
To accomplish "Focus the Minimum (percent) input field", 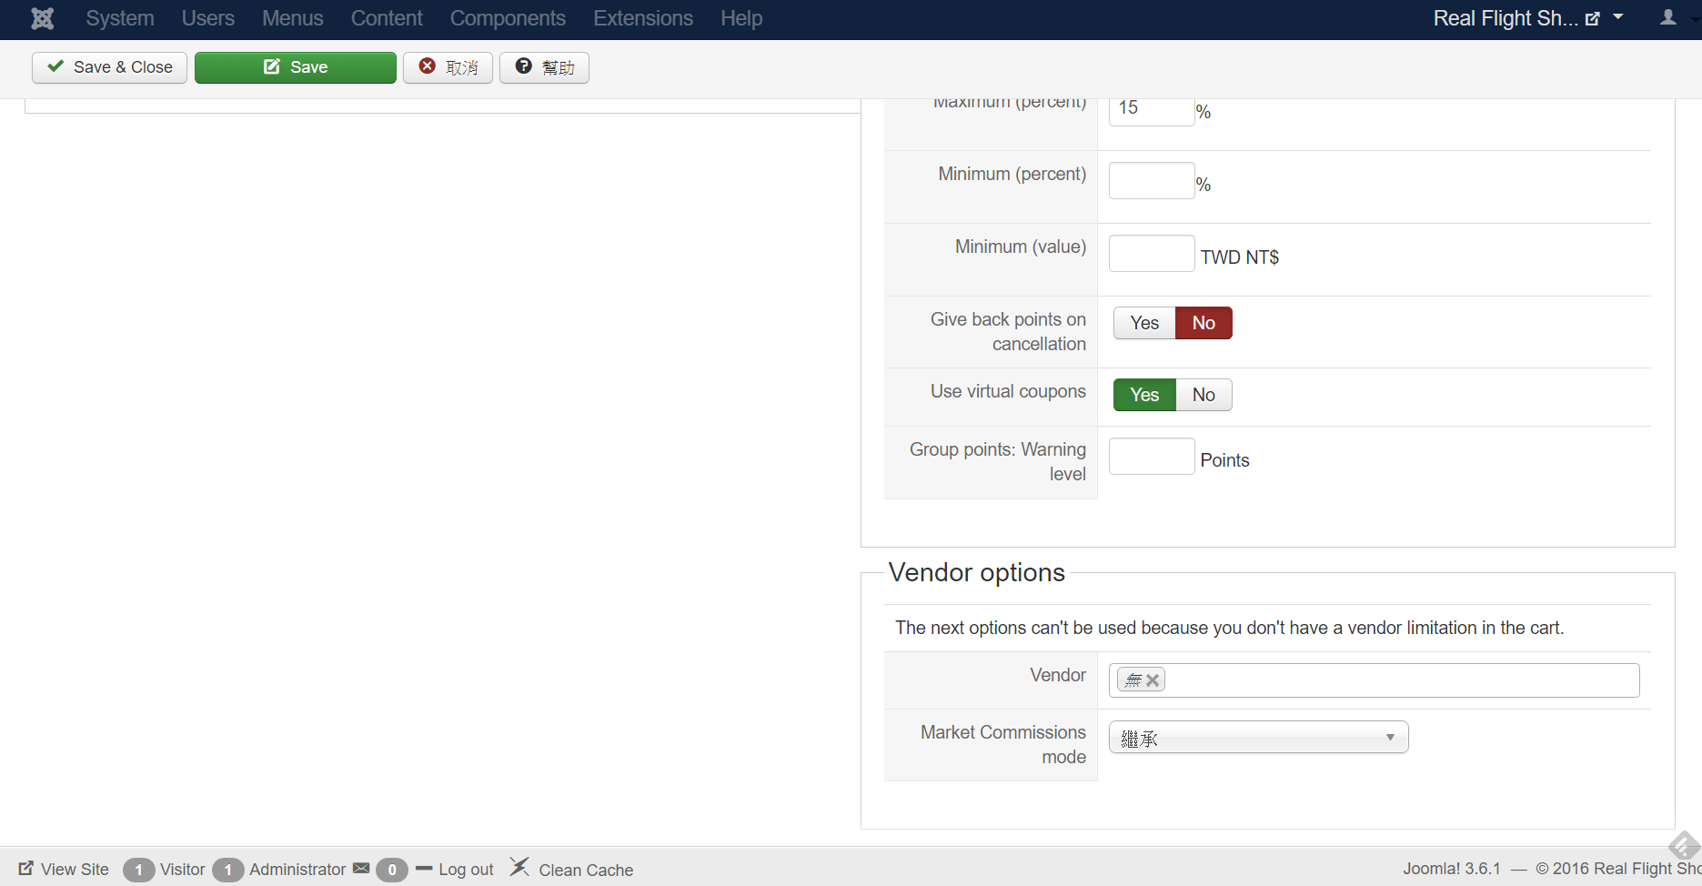I will pos(1152,180).
